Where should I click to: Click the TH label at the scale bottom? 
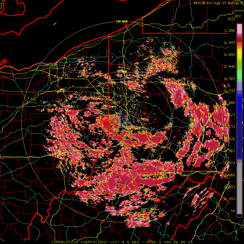pyautogui.click(x=233, y=211)
